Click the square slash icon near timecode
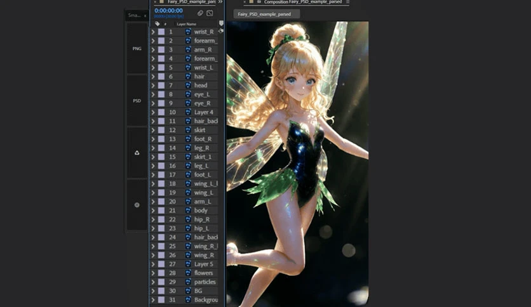531x307 pixels. coord(210,13)
